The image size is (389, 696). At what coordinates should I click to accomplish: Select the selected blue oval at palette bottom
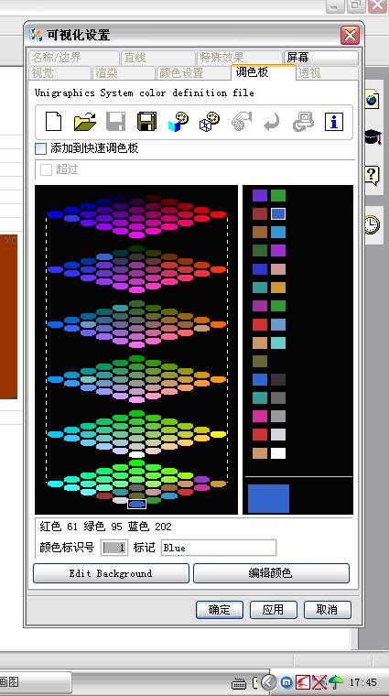pyautogui.click(x=136, y=505)
